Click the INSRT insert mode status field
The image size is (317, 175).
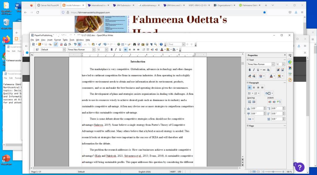[x=173, y=172]
